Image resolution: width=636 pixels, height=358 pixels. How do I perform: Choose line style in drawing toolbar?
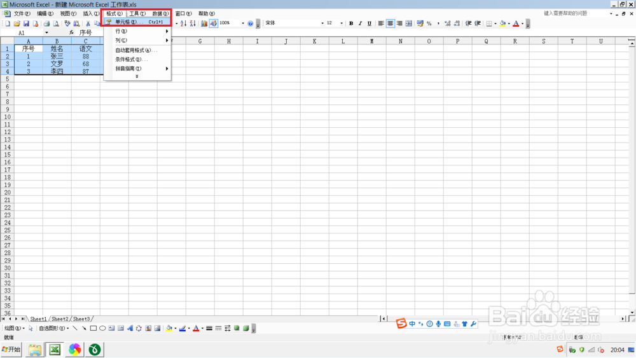209,328
